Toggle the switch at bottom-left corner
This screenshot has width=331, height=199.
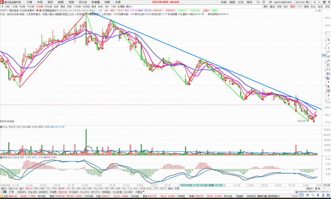pyautogui.click(x=4, y=192)
